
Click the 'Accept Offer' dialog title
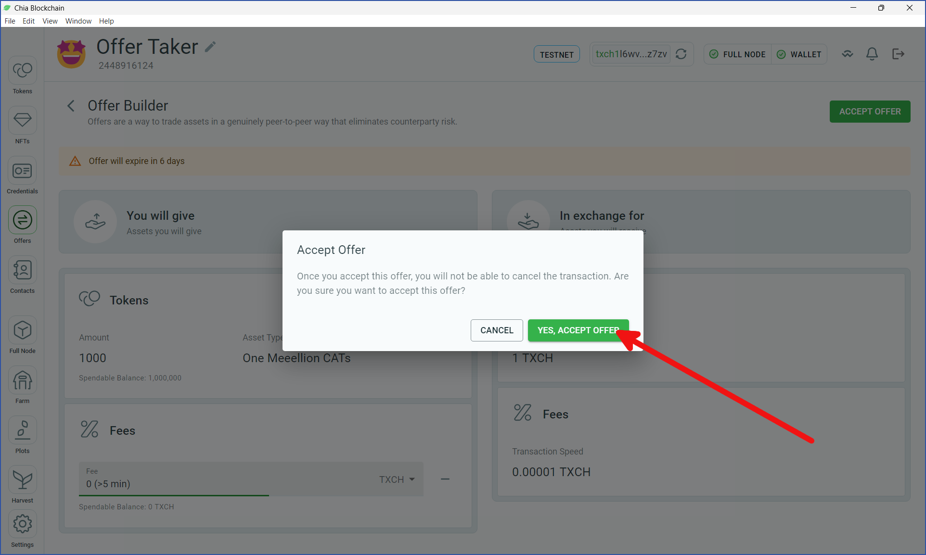pos(331,250)
